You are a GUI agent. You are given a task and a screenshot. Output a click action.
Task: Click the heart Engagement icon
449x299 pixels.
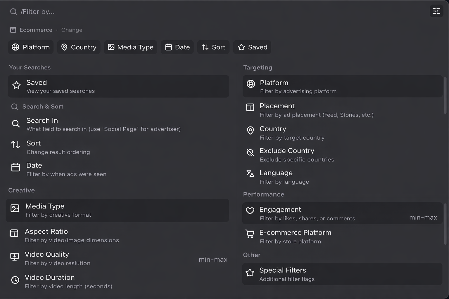point(250,211)
